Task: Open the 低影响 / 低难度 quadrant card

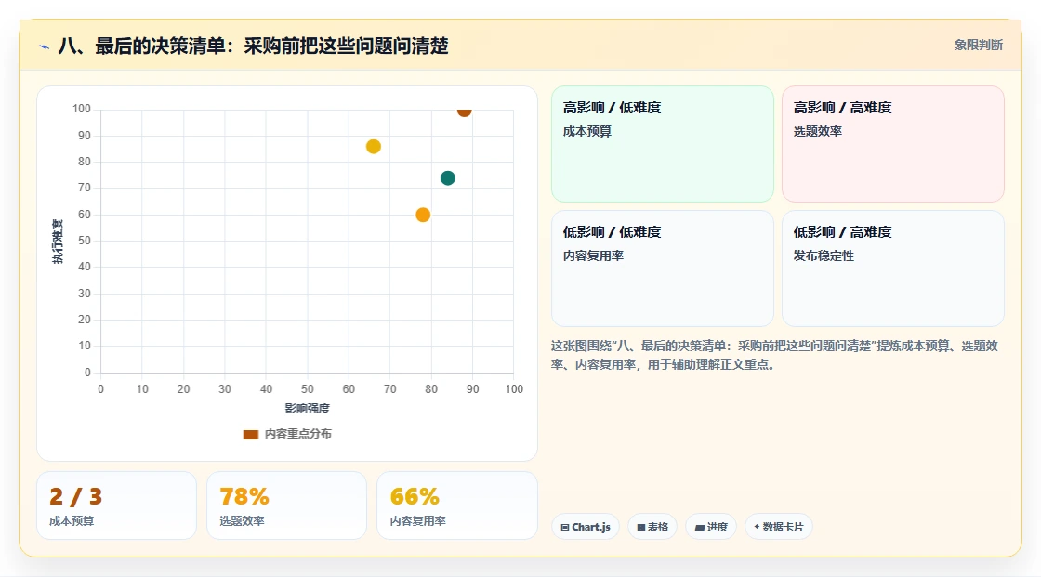Action: (x=663, y=269)
